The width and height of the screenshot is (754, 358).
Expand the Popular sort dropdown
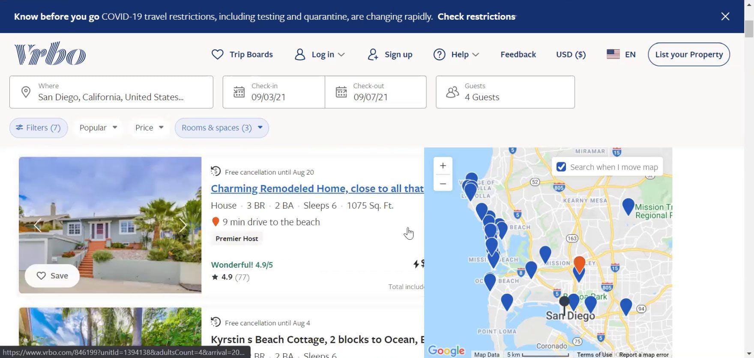tap(98, 128)
